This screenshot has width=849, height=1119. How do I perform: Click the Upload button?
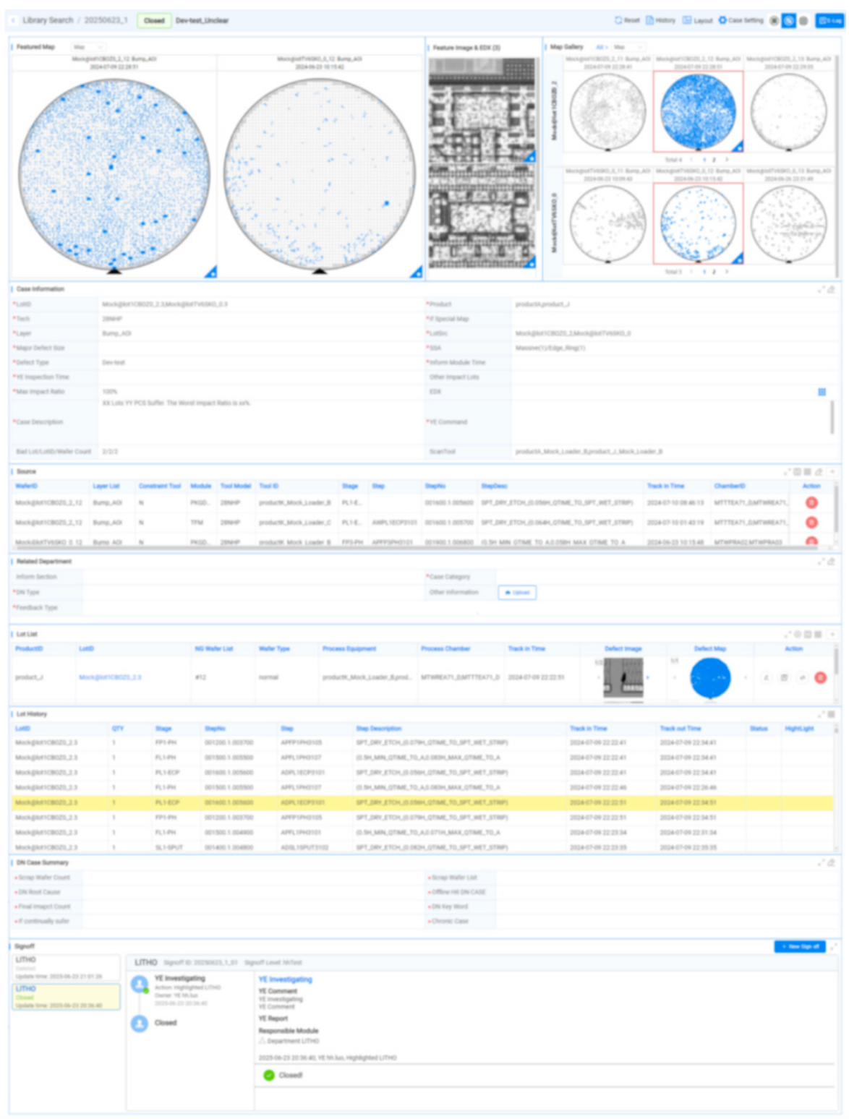(x=517, y=592)
